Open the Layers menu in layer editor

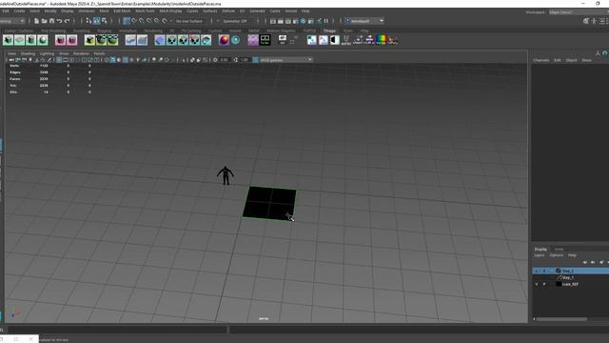pos(540,255)
